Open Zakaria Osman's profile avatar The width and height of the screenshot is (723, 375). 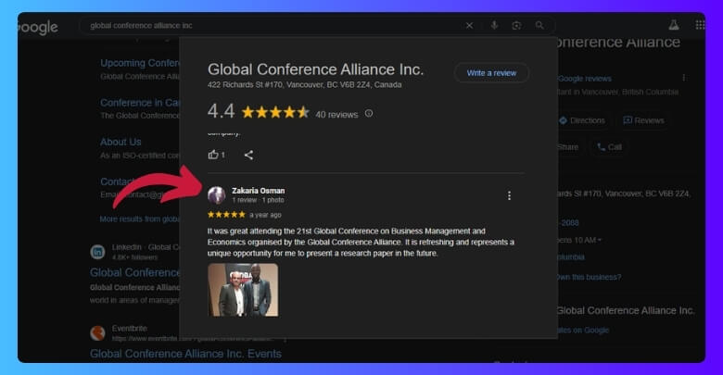pos(216,195)
